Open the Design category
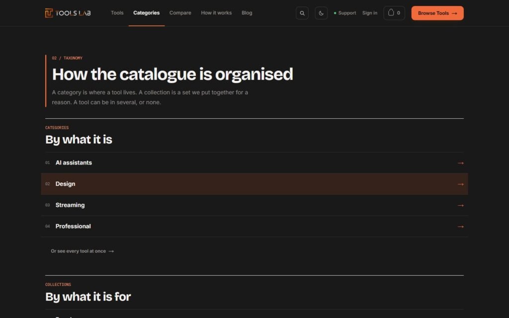509x318 pixels. pyautogui.click(x=254, y=184)
